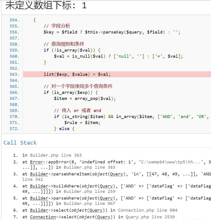The height and width of the screenshot is (220, 211).
Task: Click 'Query.php line 2539' text
Action: click(x=150, y=217)
